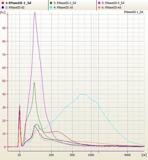The image size is (148, 160).
Task: Select sample label 1: RNaseIII-1_5d
Action: coord(18,3)
